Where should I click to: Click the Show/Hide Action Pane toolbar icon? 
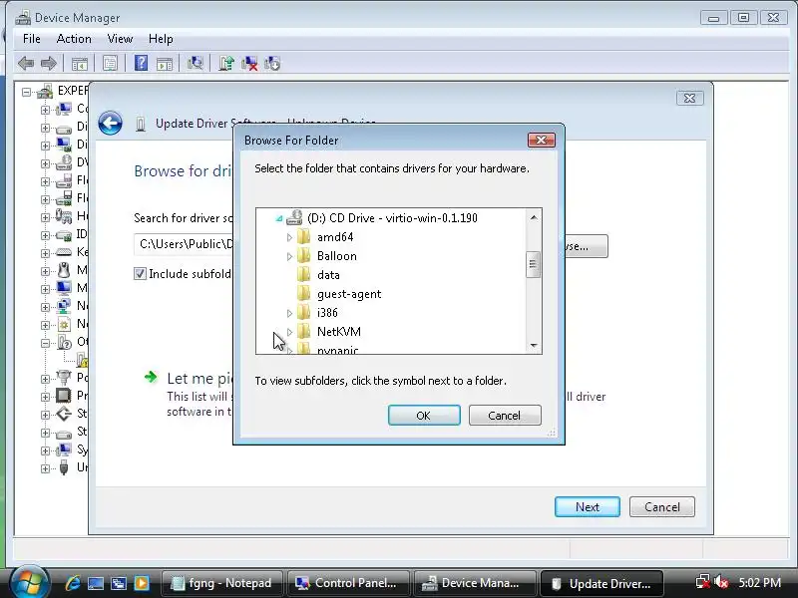pos(165,64)
